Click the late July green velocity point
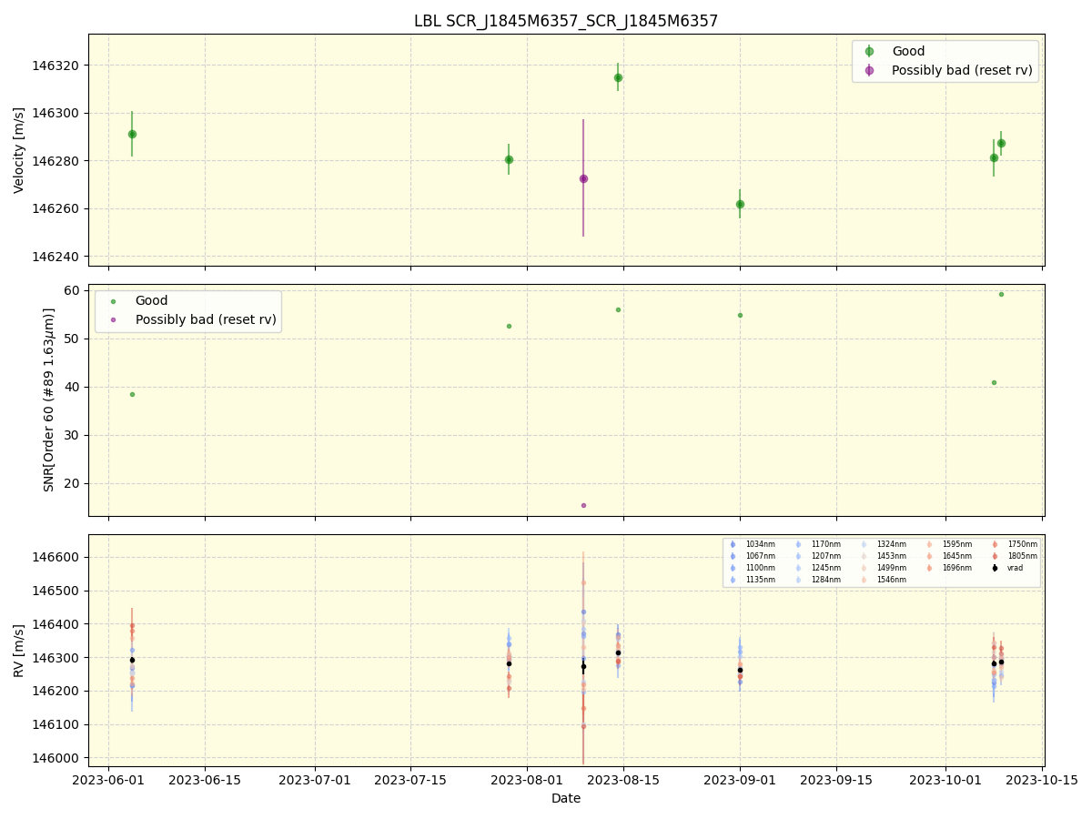 click(509, 159)
